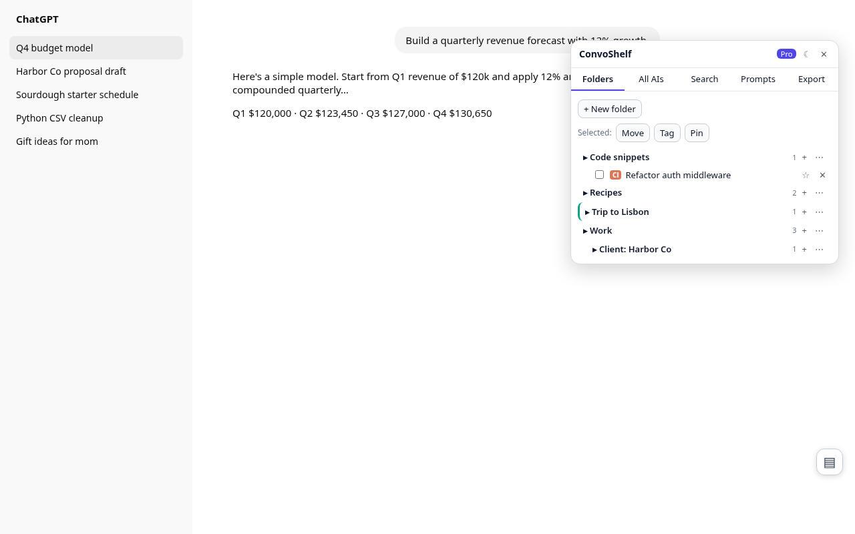This screenshot has width=855, height=534.
Task: Open more options for Work folder
Action: click(819, 230)
